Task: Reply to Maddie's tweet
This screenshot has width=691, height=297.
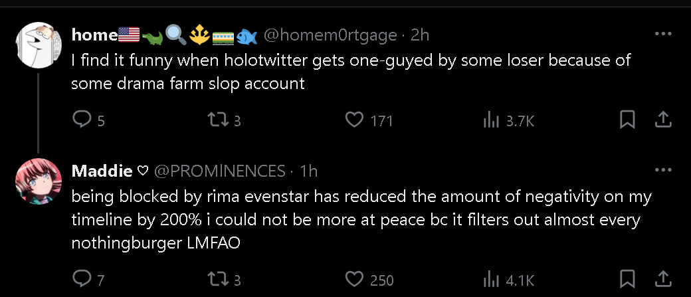Action: click(x=80, y=280)
